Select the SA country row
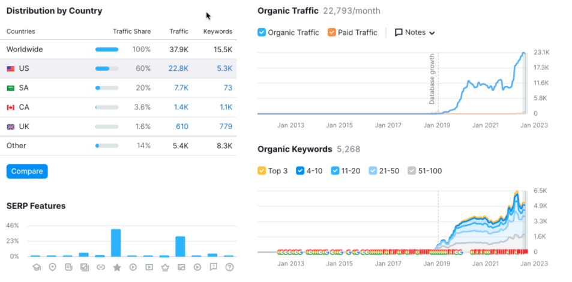 (x=118, y=88)
